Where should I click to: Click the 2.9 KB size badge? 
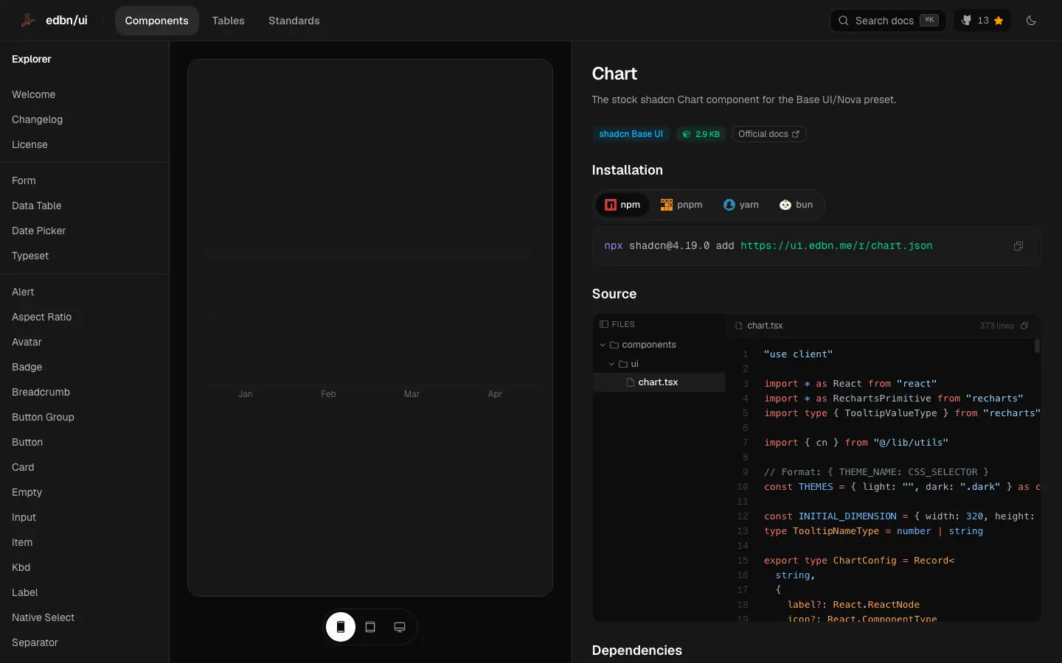click(x=701, y=134)
